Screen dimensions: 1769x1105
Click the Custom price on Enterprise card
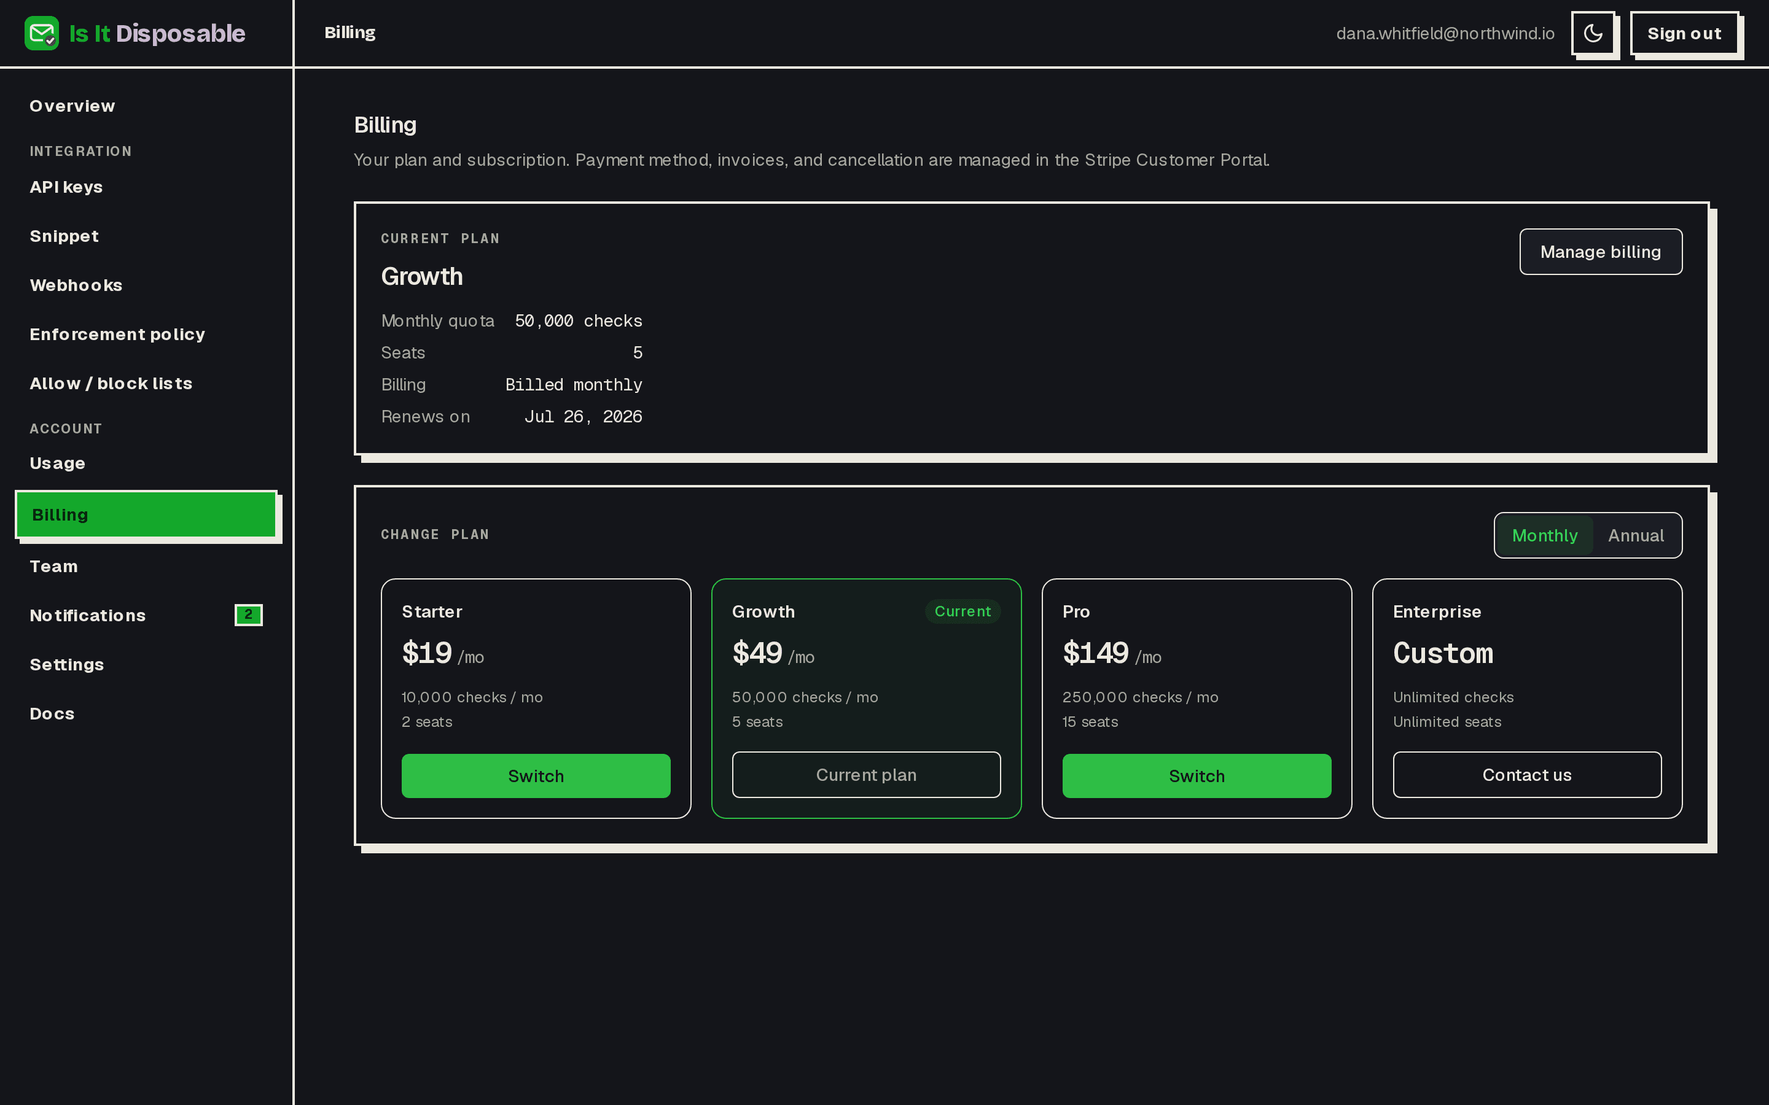tap(1443, 653)
